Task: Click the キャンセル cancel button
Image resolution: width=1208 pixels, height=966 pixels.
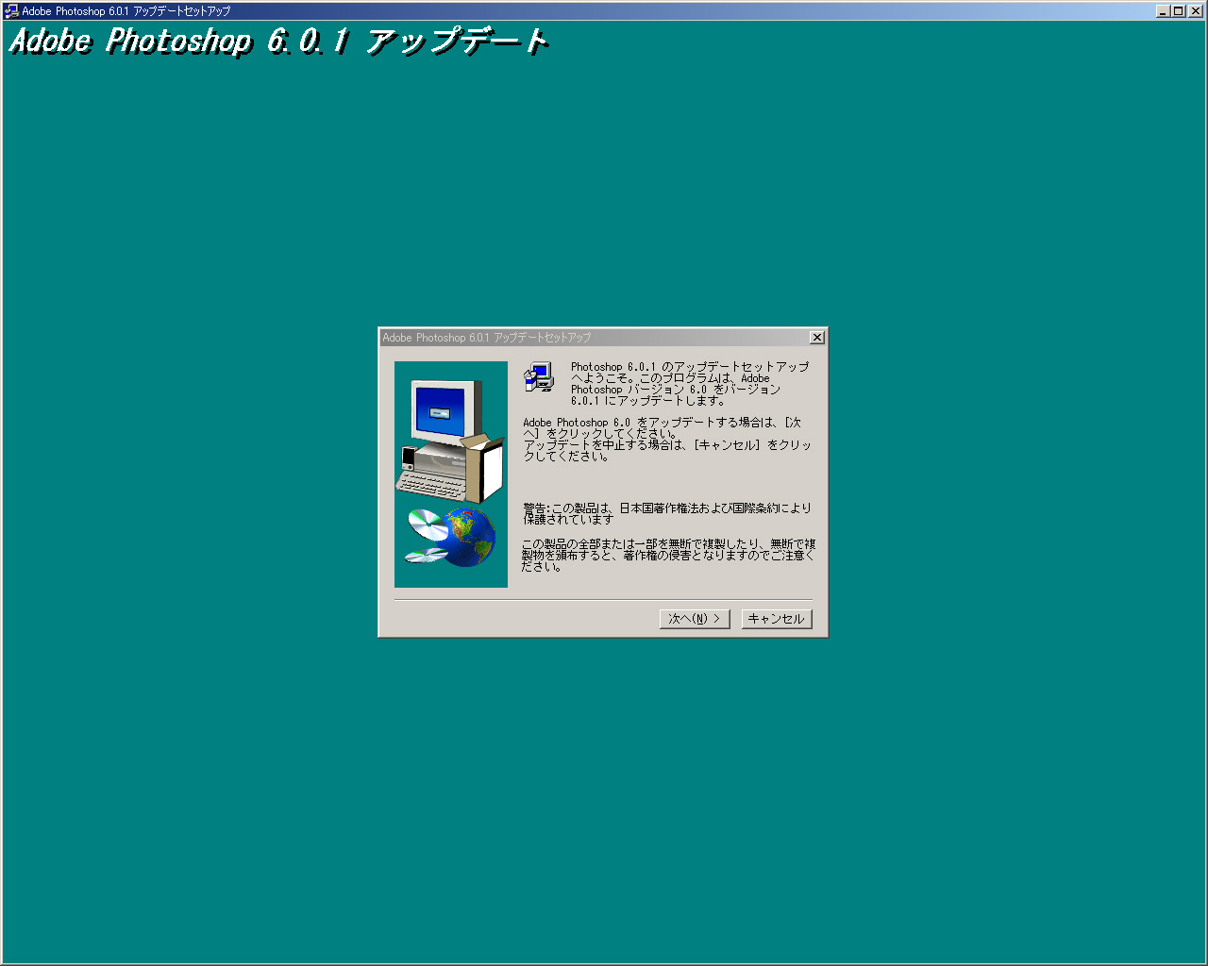Action: pyautogui.click(x=777, y=619)
